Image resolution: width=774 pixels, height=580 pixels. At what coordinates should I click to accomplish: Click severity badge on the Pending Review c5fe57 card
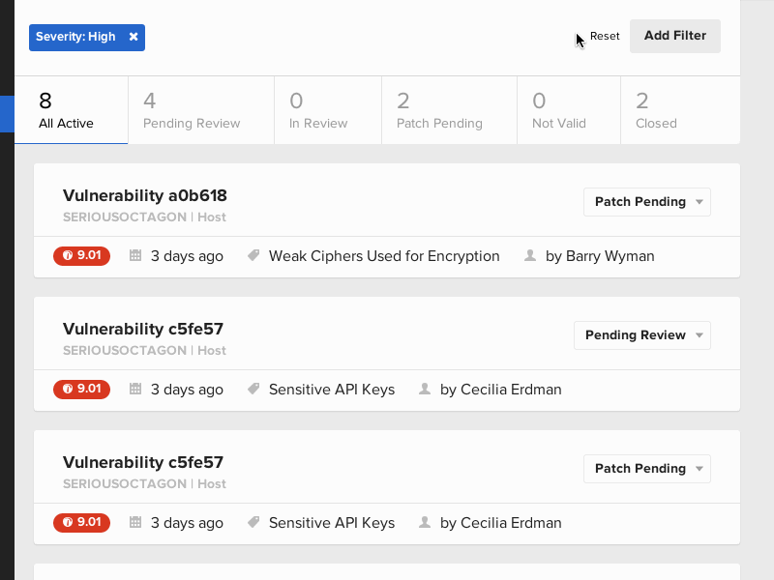coord(81,390)
